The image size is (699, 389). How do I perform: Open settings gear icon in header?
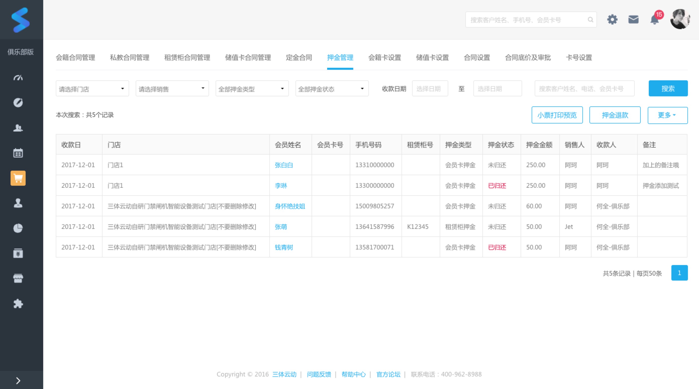pos(612,20)
